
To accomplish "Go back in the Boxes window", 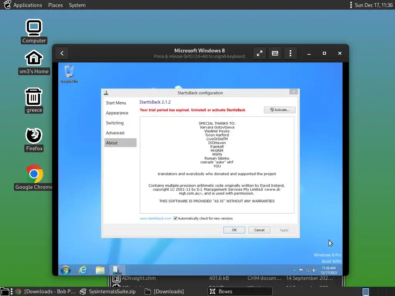I will click(62, 53).
